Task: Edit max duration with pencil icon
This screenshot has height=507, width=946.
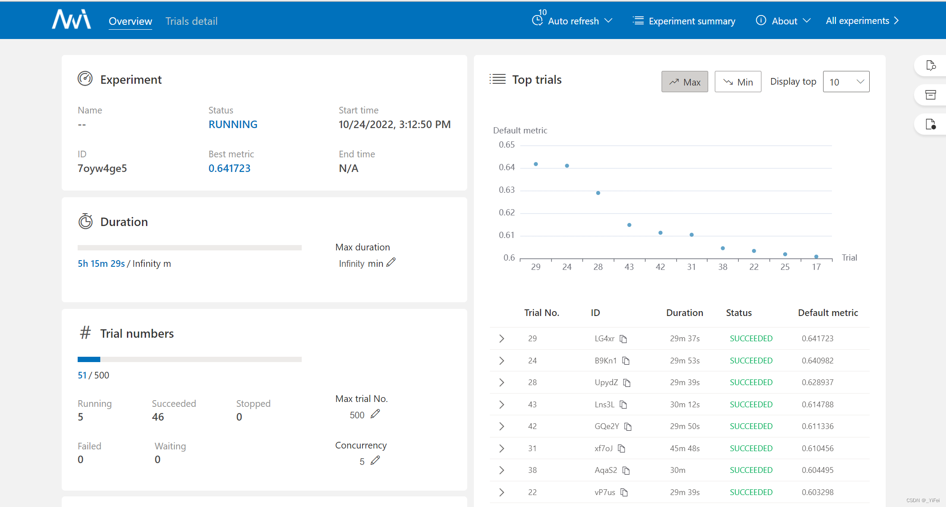Action: coord(391,262)
